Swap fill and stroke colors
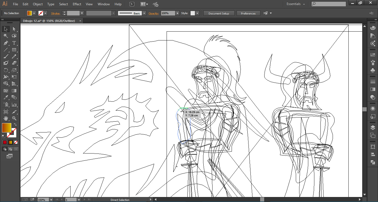 (15, 124)
